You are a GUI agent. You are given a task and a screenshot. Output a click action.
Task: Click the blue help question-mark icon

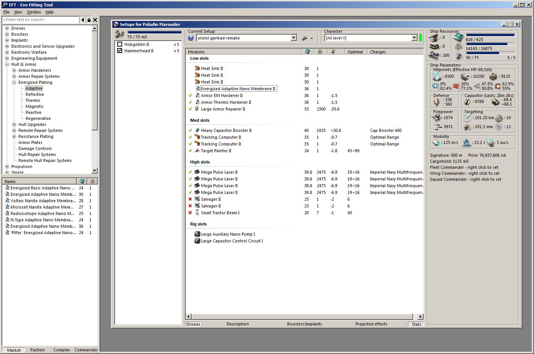(191, 38)
